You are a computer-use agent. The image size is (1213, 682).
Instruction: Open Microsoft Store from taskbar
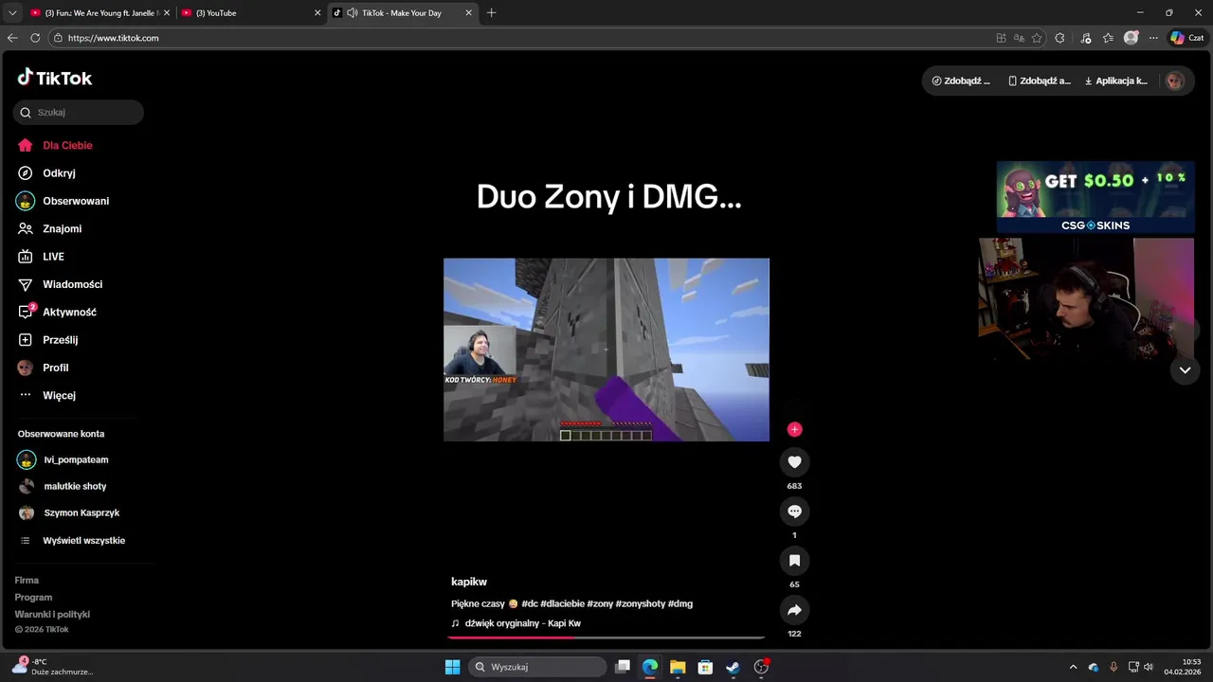tap(705, 667)
